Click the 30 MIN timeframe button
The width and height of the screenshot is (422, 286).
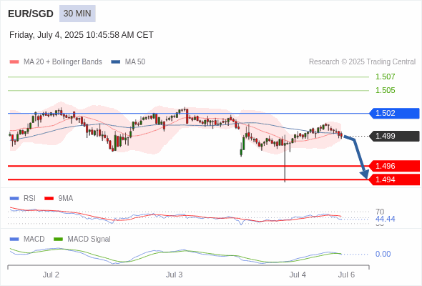(77, 14)
